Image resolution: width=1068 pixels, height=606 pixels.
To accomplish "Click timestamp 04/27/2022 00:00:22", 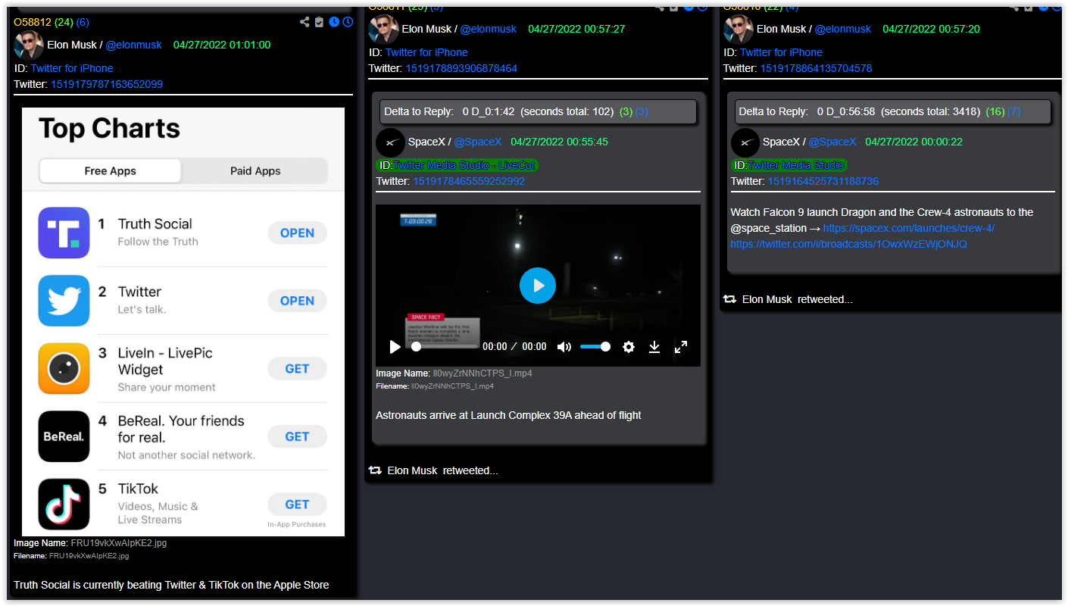I will pyautogui.click(x=913, y=142).
